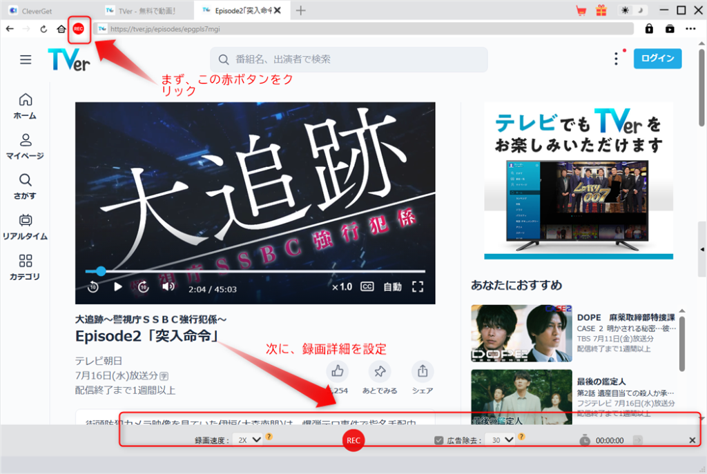
Task: Open the DOPE 麻薬取締部特捜課 thumbnail
Action: [521, 333]
